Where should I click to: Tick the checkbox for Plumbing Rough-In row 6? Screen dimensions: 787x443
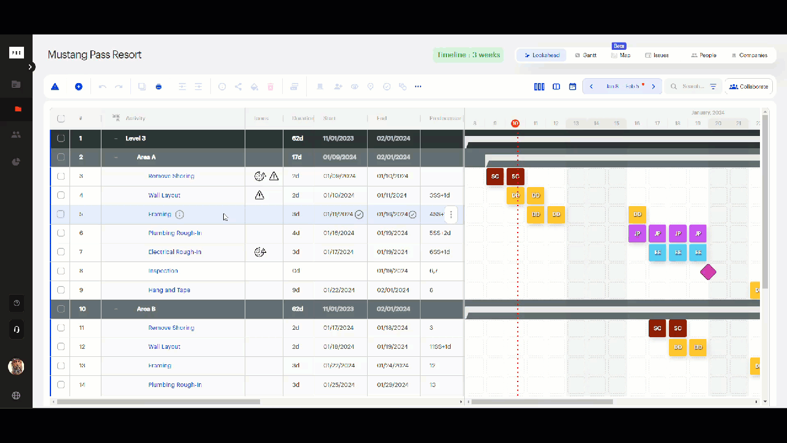[61, 233]
